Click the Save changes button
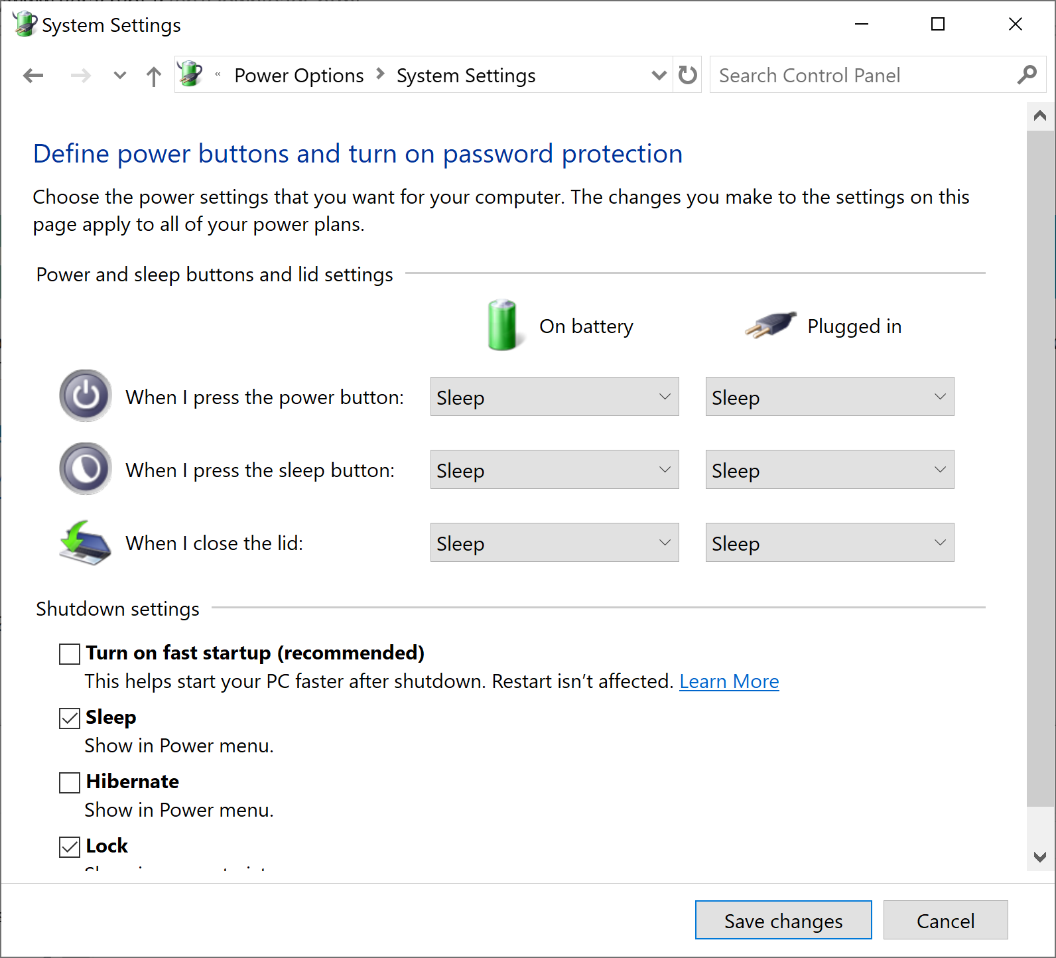1056x958 pixels. tap(783, 920)
